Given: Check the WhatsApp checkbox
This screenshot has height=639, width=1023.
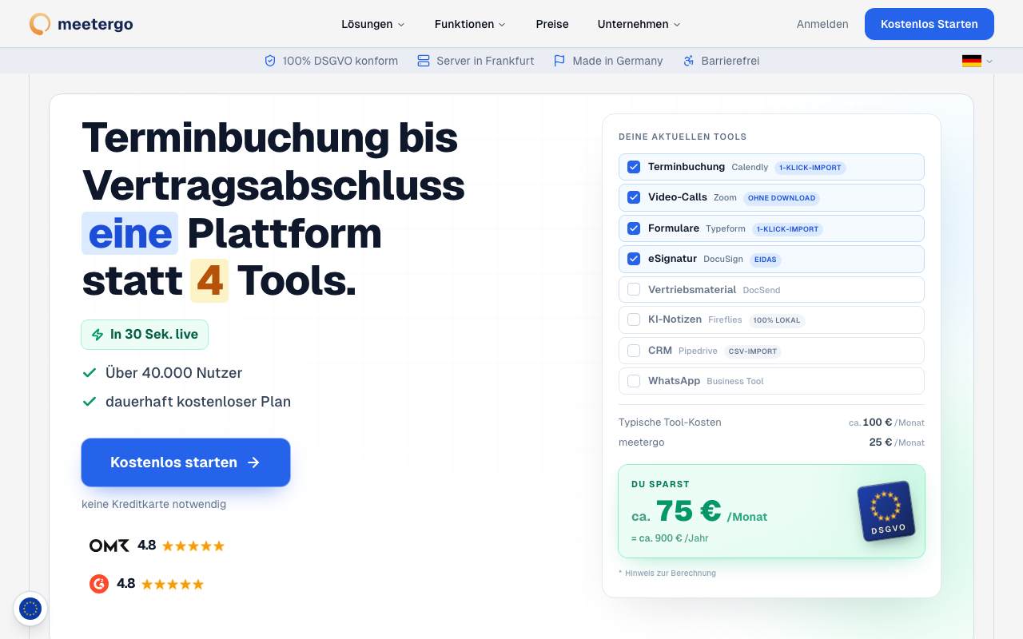Looking at the screenshot, I should 634,381.
